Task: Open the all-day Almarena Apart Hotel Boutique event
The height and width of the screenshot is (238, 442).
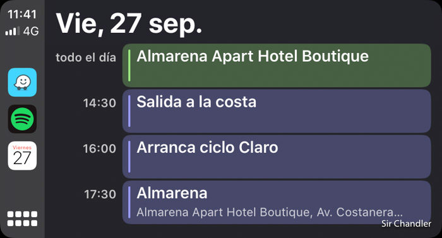Action: (x=277, y=66)
